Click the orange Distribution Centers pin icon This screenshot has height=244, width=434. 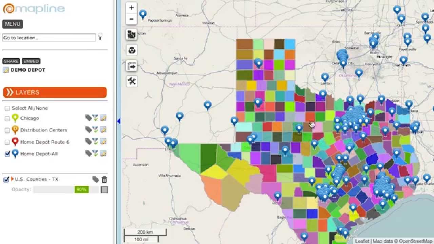pos(15,130)
